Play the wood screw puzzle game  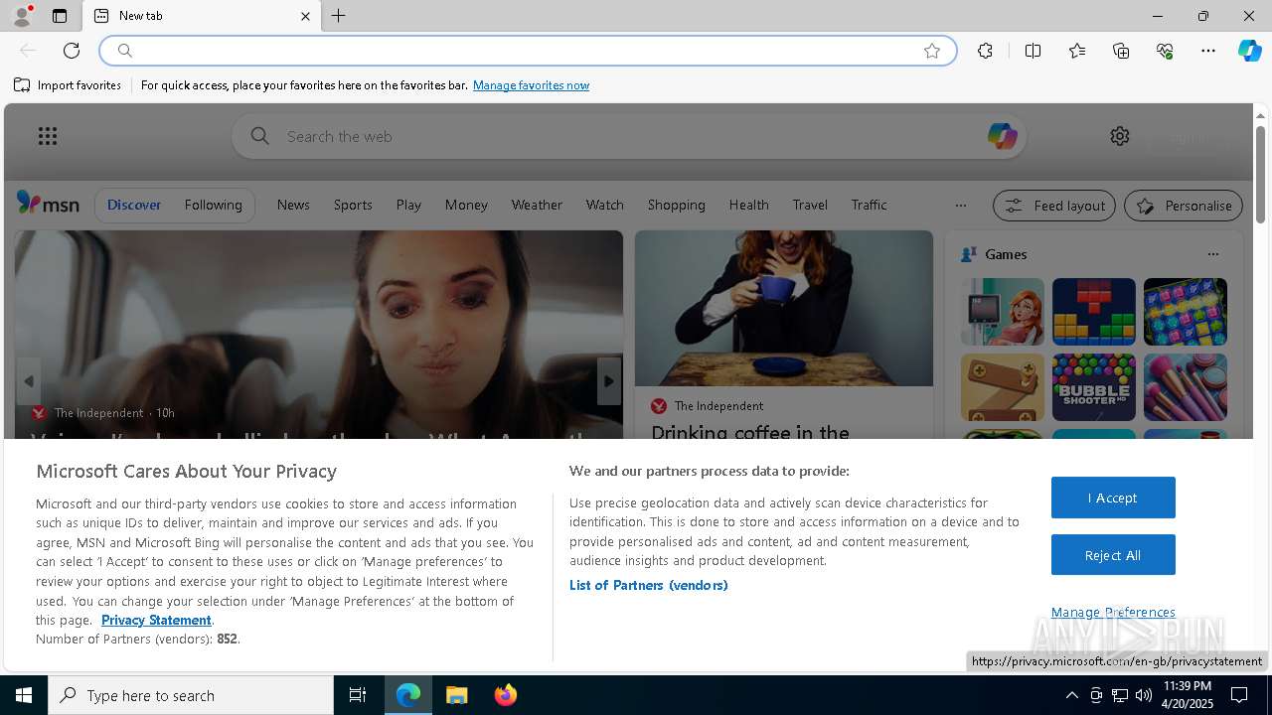pyautogui.click(x=1003, y=387)
